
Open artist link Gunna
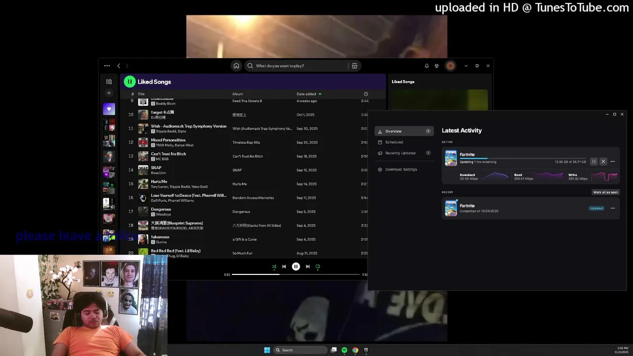[161, 242]
